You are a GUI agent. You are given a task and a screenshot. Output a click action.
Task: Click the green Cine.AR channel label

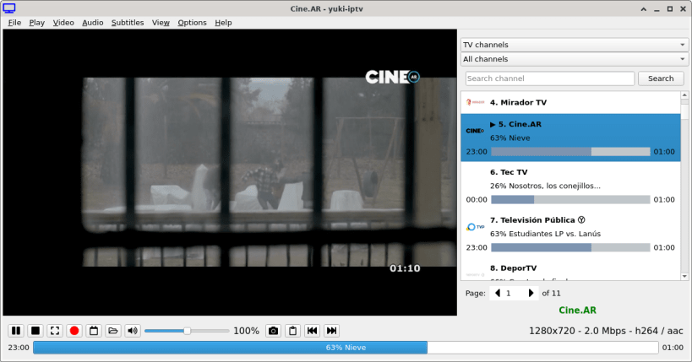pos(577,311)
